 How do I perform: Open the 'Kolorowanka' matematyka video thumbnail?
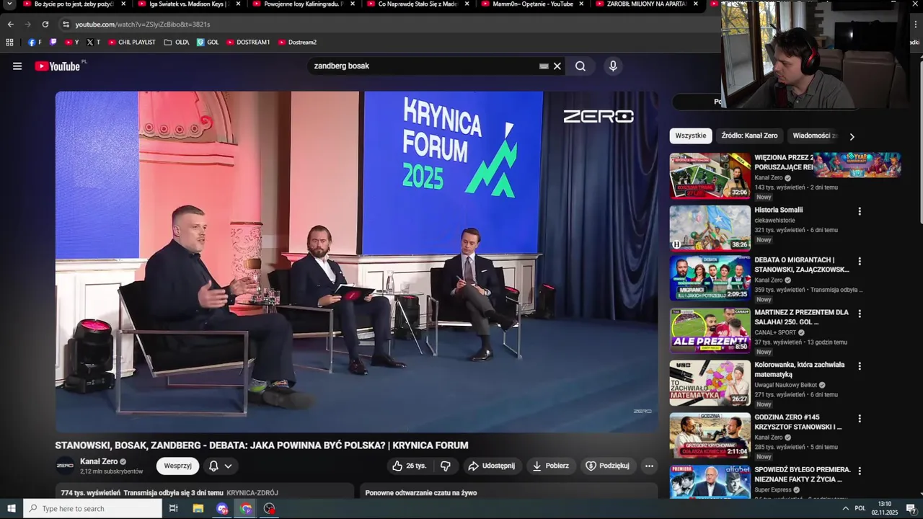click(x=710, y=383)
